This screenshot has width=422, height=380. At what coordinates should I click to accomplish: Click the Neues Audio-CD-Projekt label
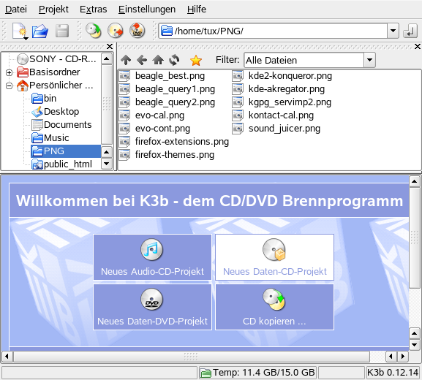point(152,272)
